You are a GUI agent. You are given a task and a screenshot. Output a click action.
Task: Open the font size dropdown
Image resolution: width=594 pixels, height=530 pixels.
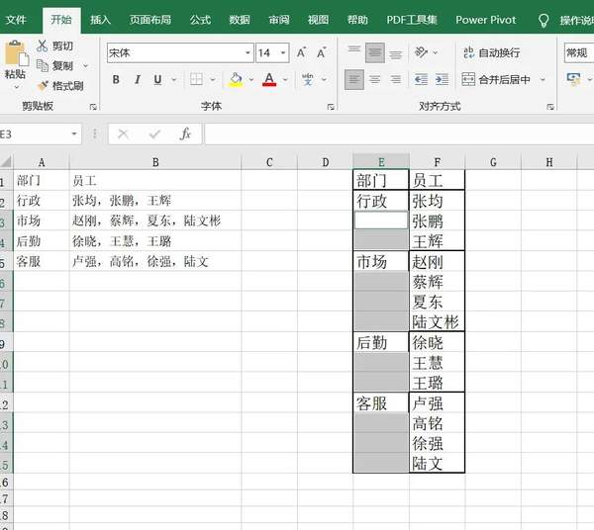point(284,52)
